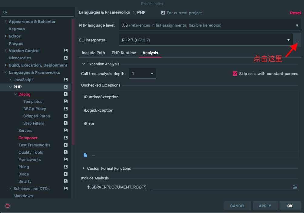The width and height of the screenshot is (304, 213).
Task: Select \LogicException in unchecked exceptions
Action: 98,110
